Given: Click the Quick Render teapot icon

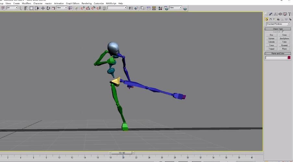Looking at the screenshot, I should click(185, 9).
